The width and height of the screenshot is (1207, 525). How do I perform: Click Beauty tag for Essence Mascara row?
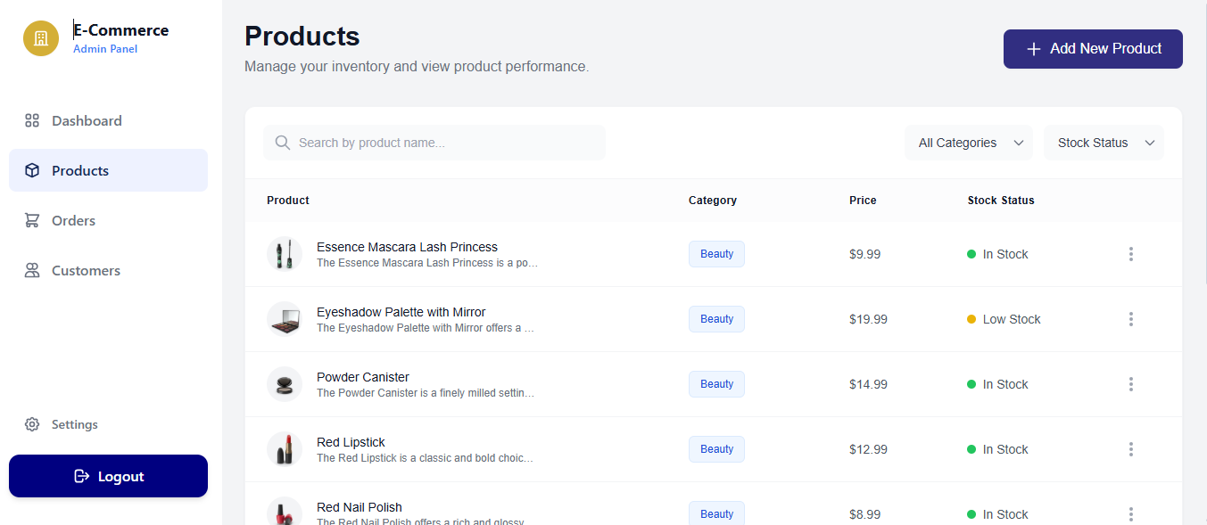tap(716, 254)
